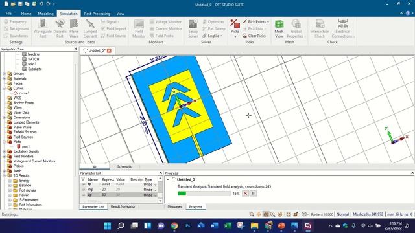Show the Messages tab
This screenshot has width=415, height=233.
click(174, 206)
